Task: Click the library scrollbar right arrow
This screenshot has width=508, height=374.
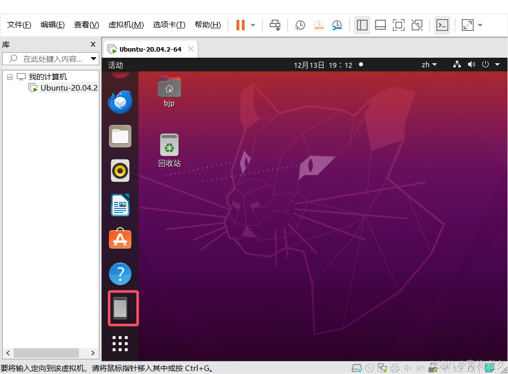Action: 93,353
